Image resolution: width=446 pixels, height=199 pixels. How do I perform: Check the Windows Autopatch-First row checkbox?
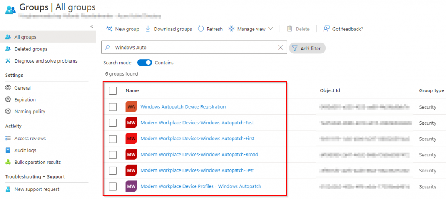click(113, 139)
